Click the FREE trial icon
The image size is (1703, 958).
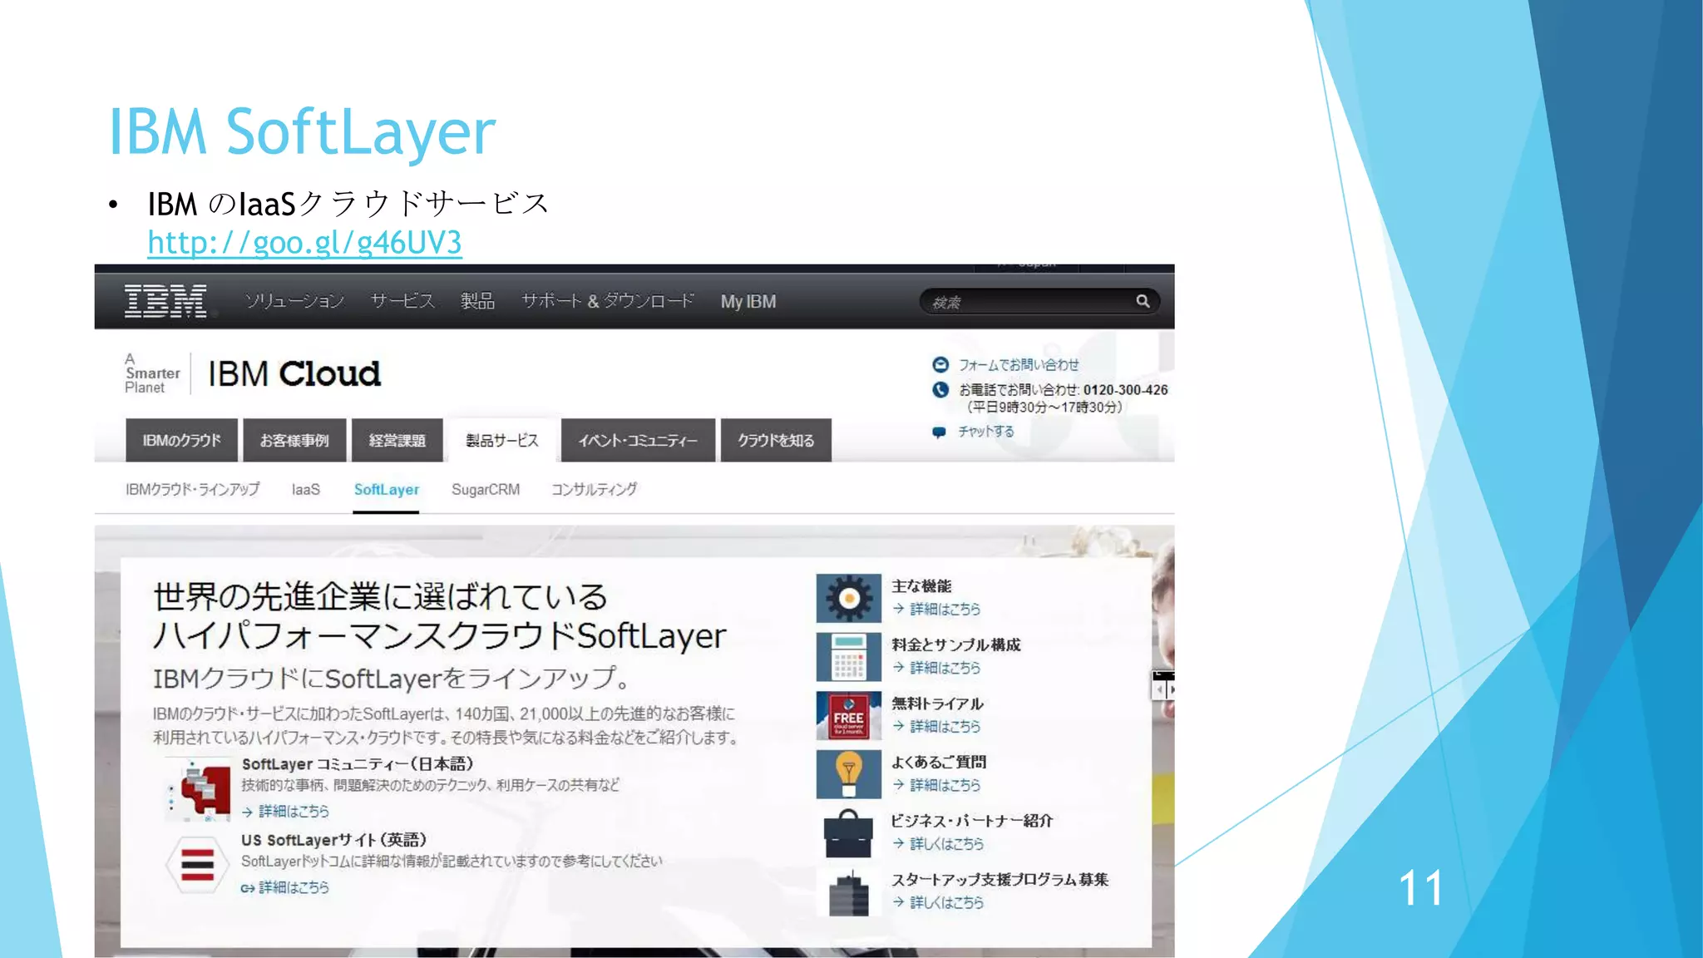click(x=848, y=715)
